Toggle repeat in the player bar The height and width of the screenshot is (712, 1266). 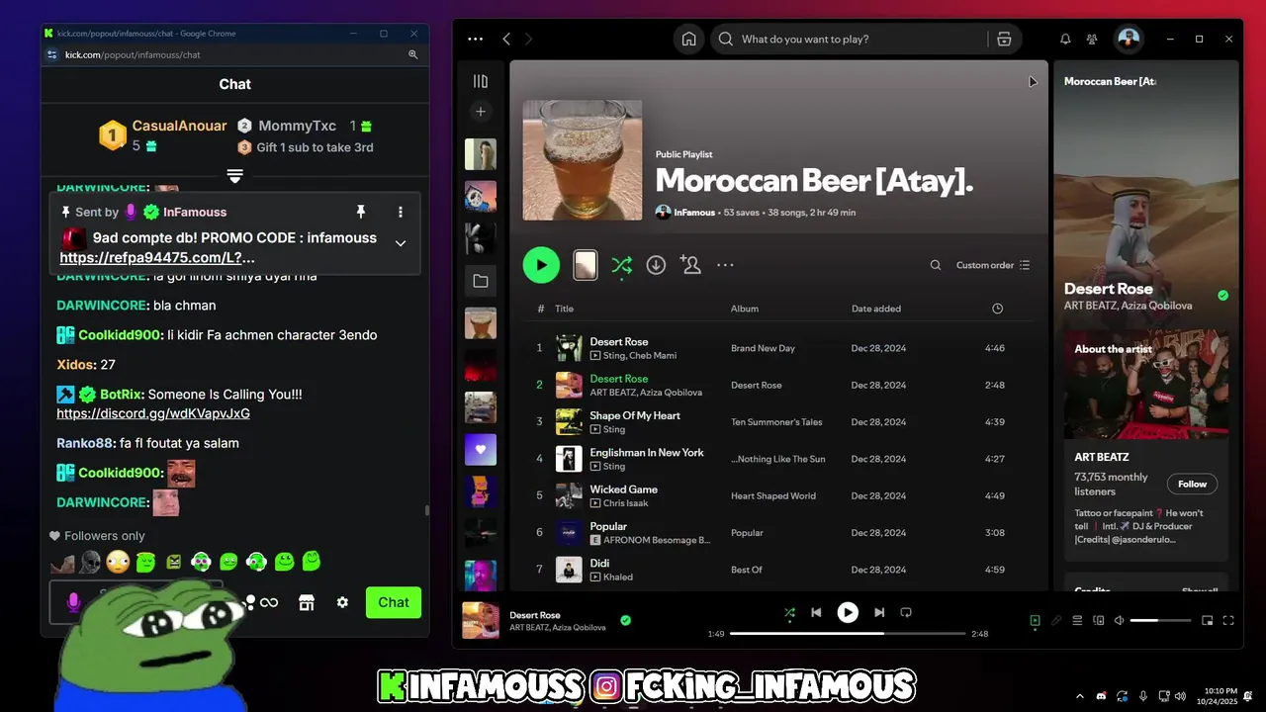[906, 612]
